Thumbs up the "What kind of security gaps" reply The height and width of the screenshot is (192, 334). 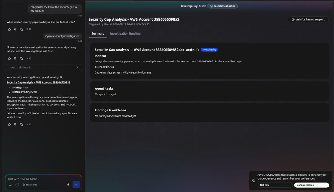click(x=9, y=29)
